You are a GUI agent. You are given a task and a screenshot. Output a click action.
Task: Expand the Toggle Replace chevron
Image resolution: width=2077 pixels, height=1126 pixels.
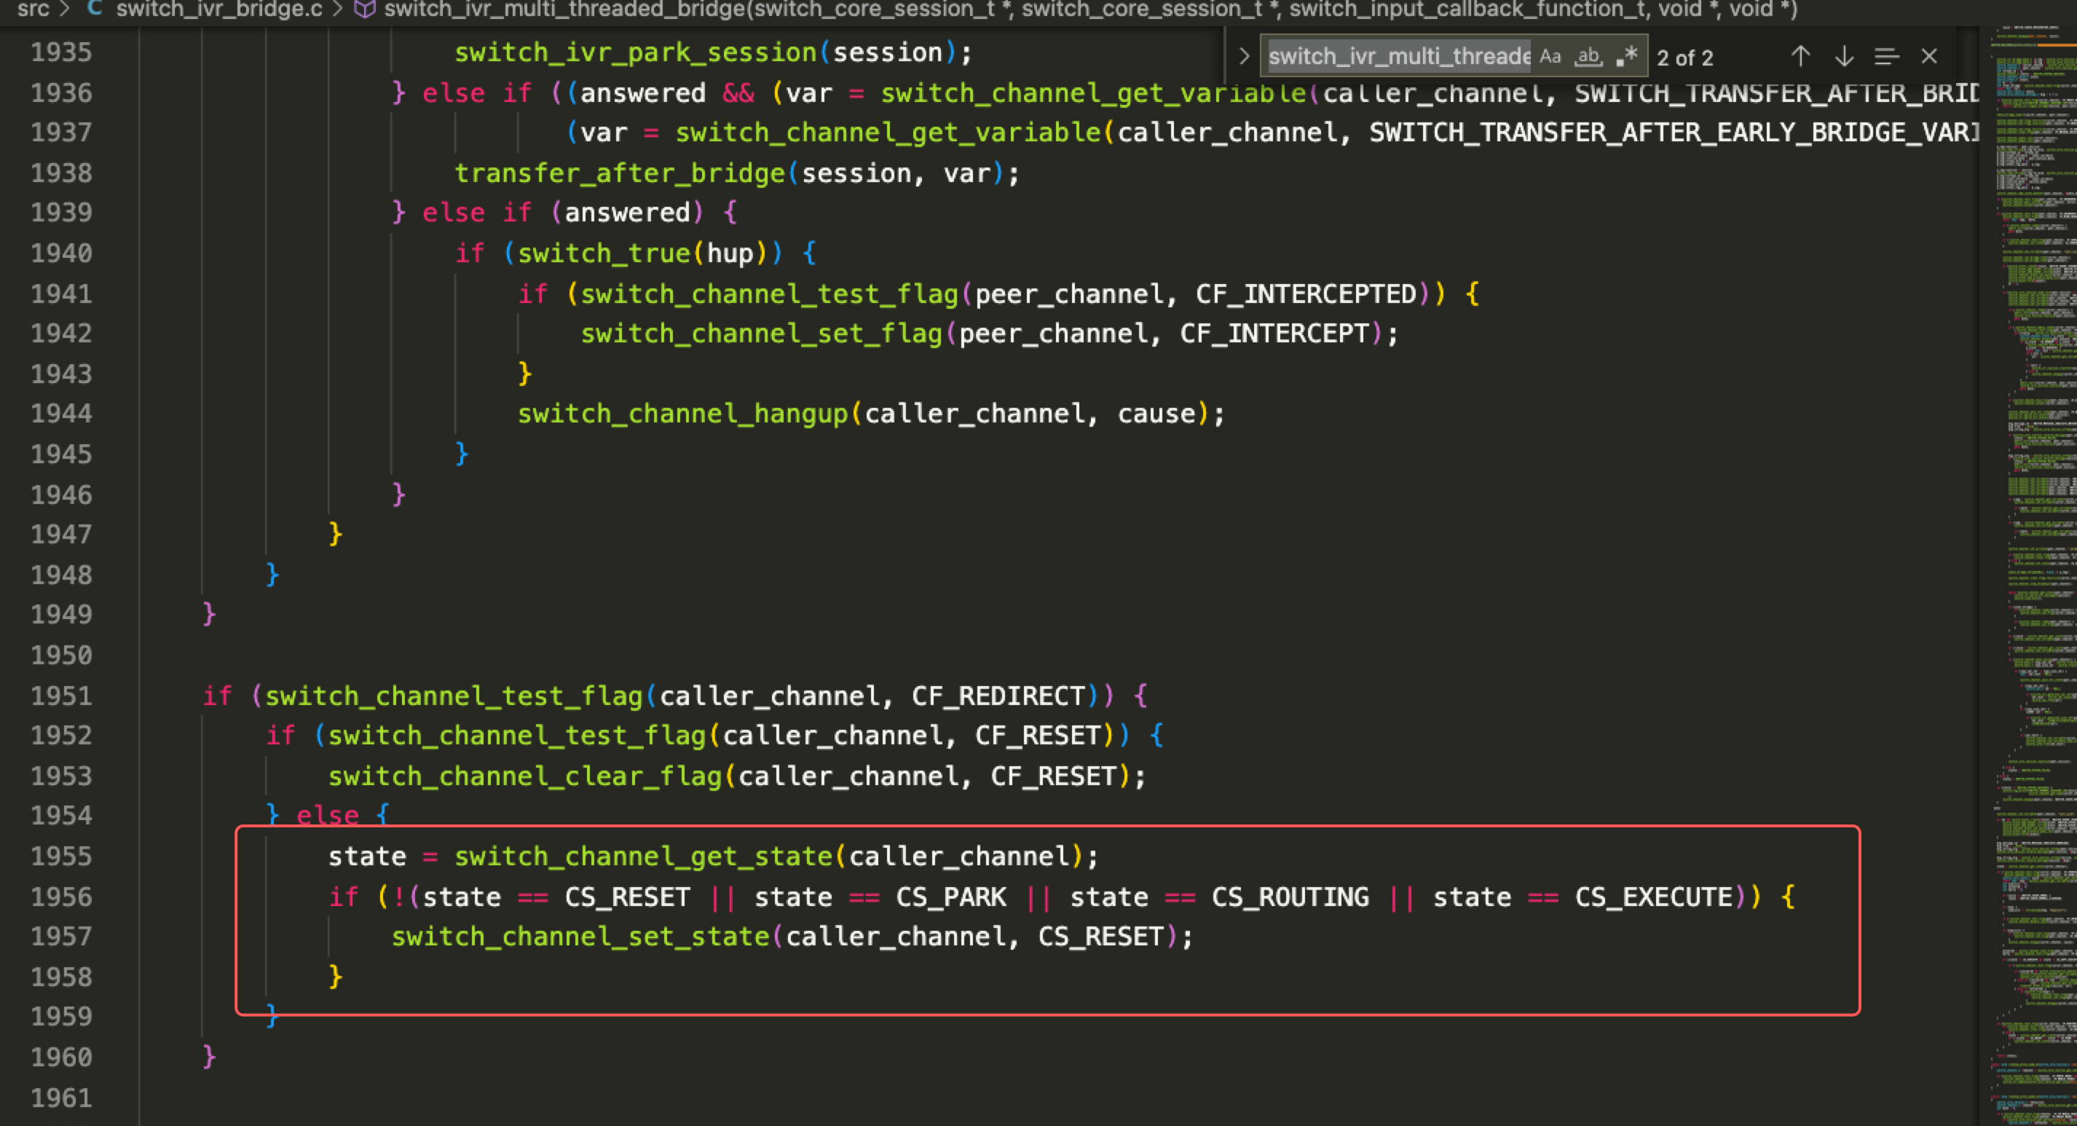1243,57
